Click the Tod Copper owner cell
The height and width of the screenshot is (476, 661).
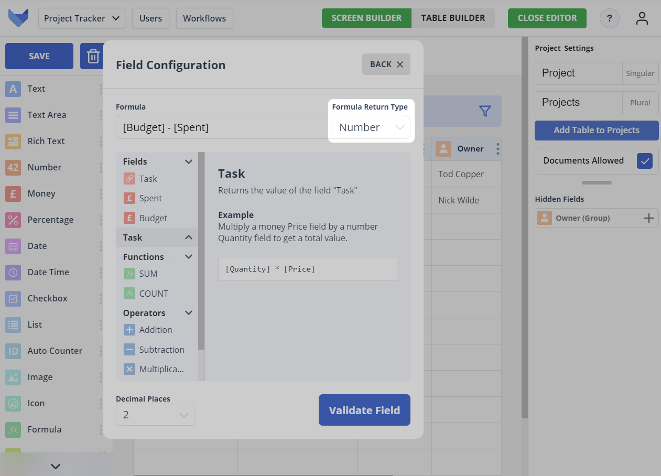pos(466,174)
